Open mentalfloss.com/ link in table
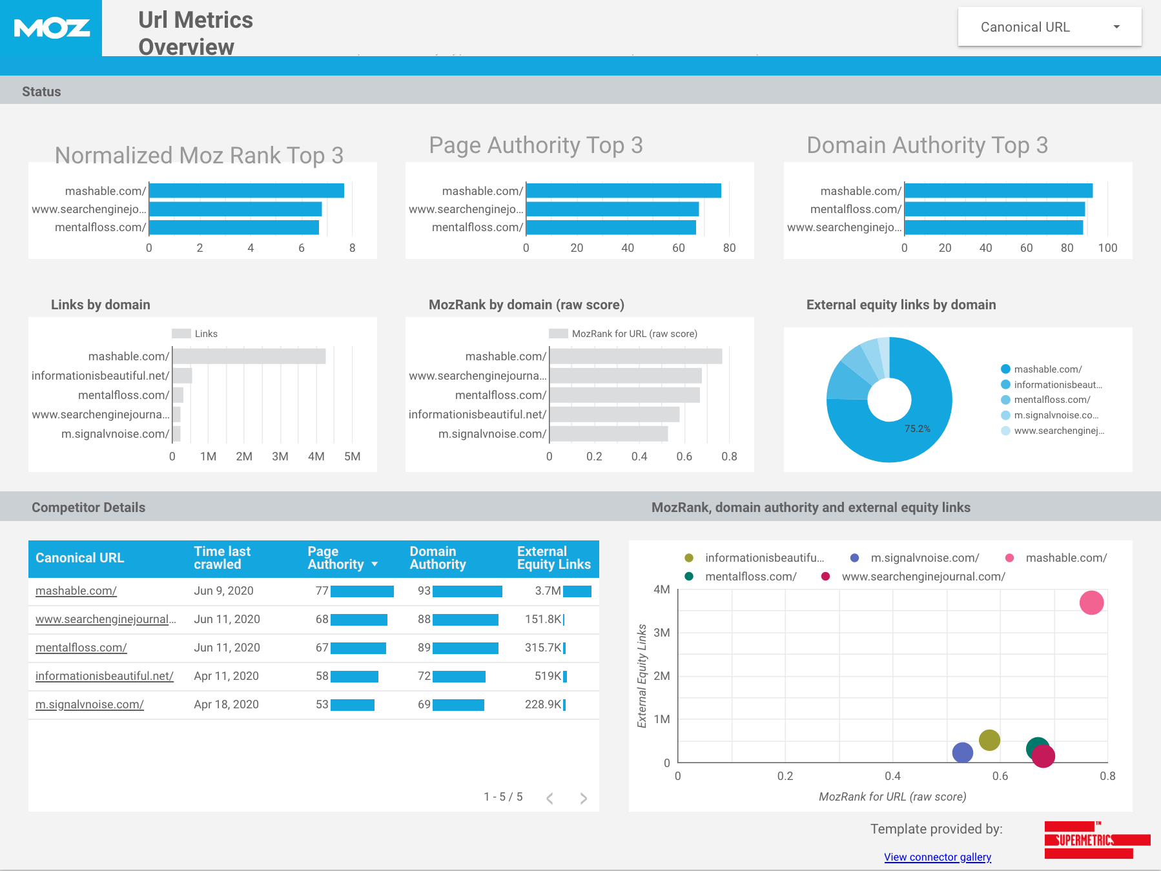This screenshot has height=871, width=1161. tap(81, 648)
